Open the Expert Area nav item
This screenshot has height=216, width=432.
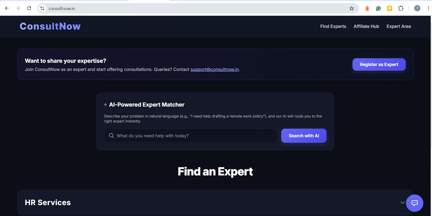pyautogui.click(x=399, y=26)
